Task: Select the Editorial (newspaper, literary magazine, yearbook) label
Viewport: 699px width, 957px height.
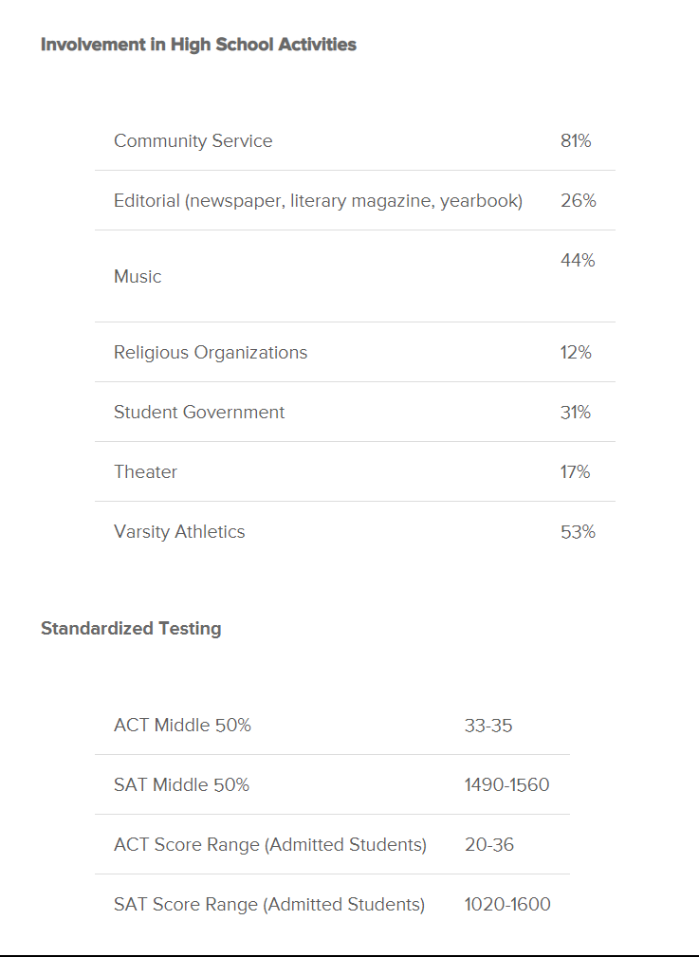Action: (318, 201)
